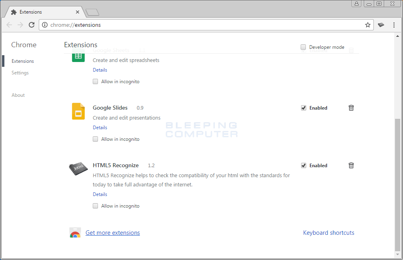Click the Chrome heading in sidebar
Viewport: 403px width, 260px height.
[x=24, y=45]
